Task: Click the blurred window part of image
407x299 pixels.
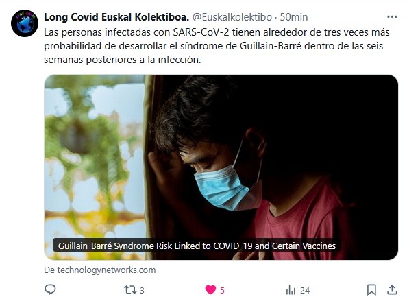Action: coord(95,167)
